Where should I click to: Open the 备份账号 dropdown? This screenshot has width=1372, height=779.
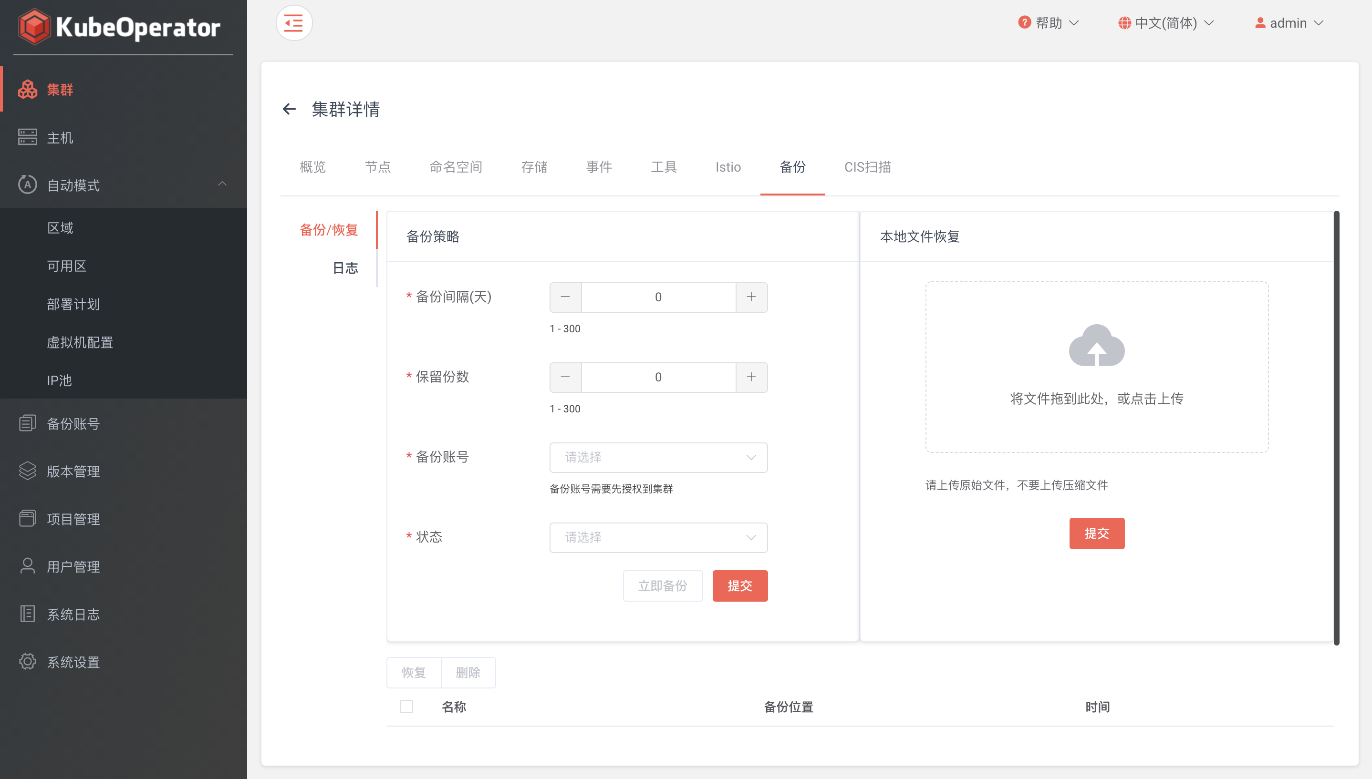tap(658, 458)
